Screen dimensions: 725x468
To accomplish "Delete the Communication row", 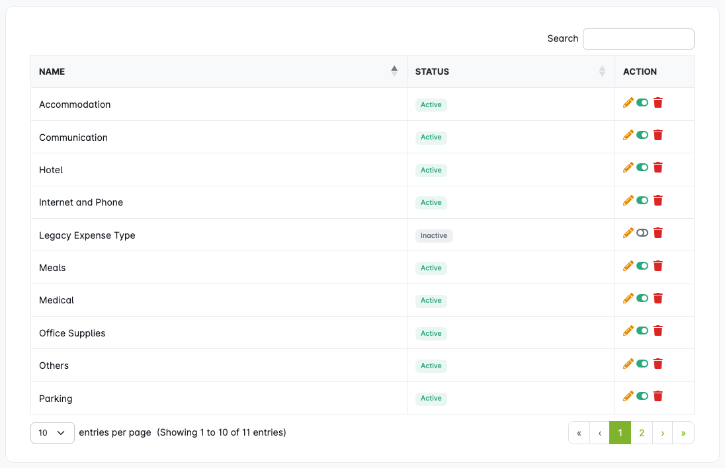I will click(658, 135).
